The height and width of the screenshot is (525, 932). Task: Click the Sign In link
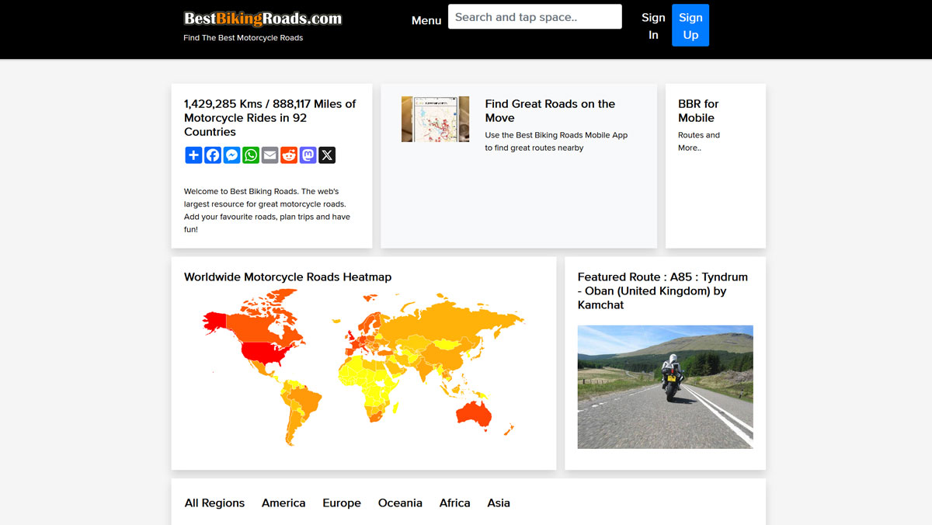[x=653, y=26]
